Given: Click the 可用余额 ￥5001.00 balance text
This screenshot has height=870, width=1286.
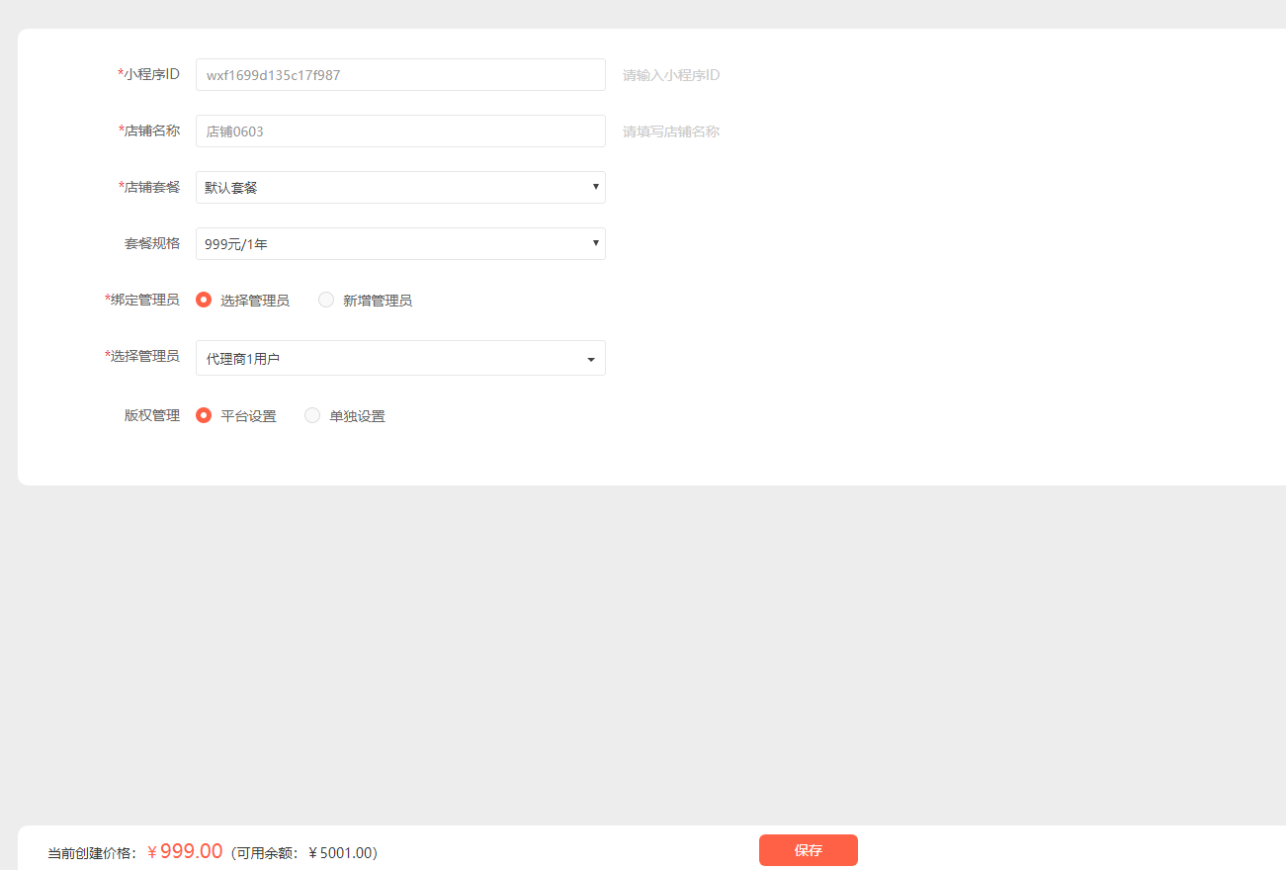Looking at the screenshot, I should point(304,852).
